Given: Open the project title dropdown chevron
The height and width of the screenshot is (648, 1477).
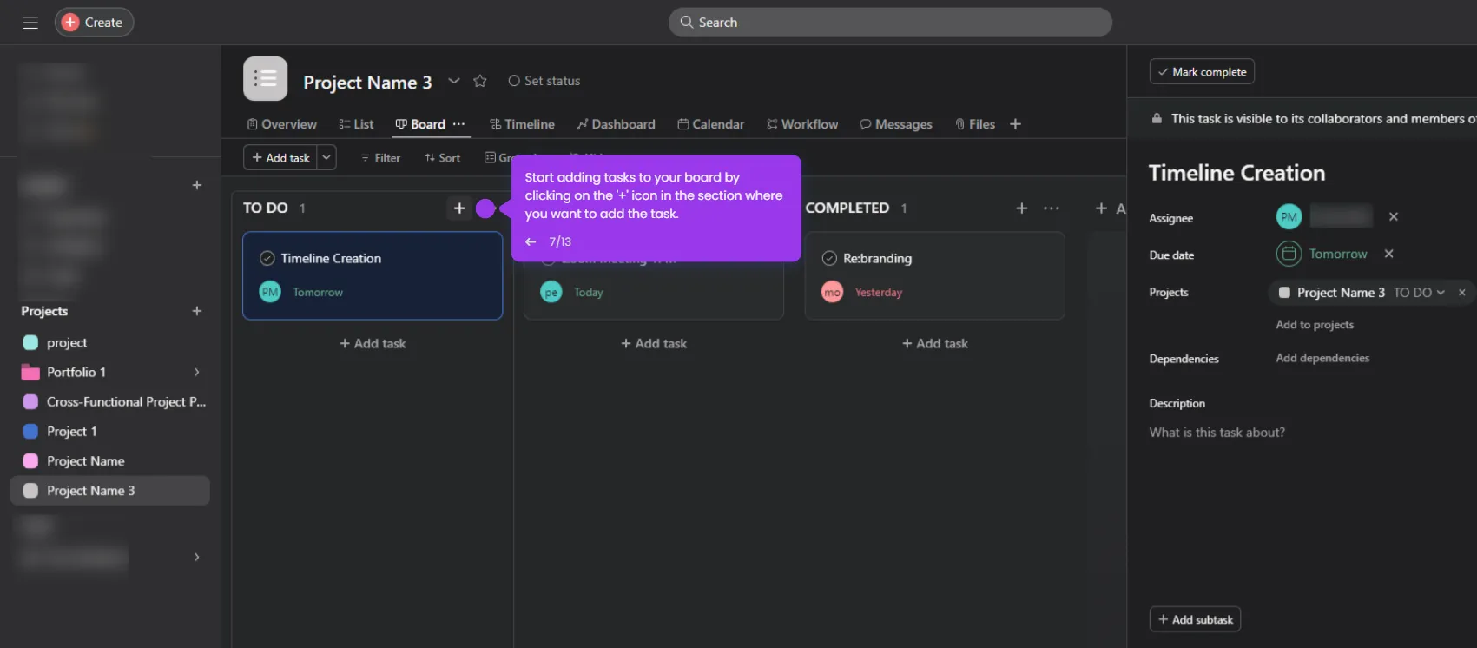Looking at the screenshot, I should pyautogui.click(x=453, y=81).
